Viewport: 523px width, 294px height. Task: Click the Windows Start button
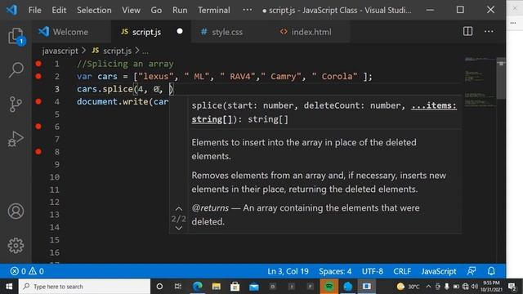[9, 287]
